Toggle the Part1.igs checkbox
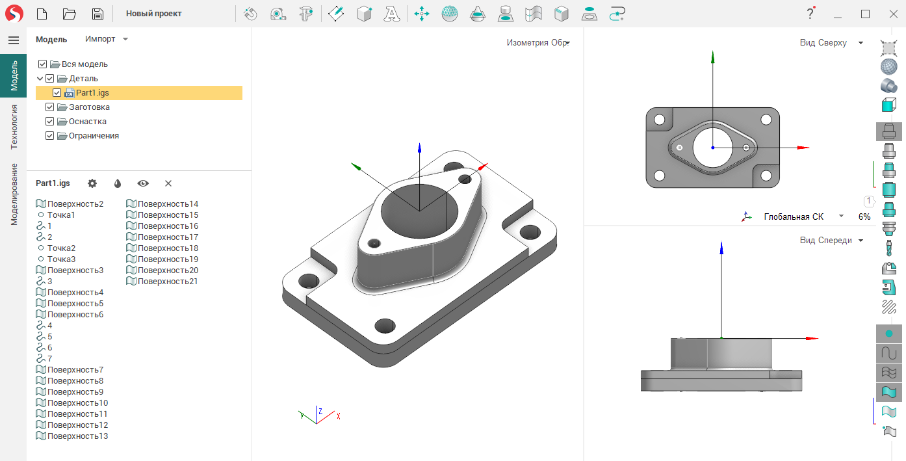This screenshot has width=906, height=461. coord(57,93)
